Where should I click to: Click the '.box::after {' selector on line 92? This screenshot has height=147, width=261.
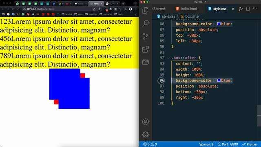(x=186, y=58)
